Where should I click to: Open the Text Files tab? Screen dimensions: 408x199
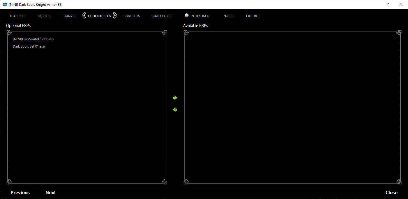17,16
